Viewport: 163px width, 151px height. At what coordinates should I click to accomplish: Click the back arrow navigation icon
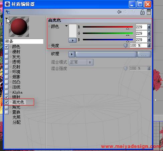[x=119, y=12]
